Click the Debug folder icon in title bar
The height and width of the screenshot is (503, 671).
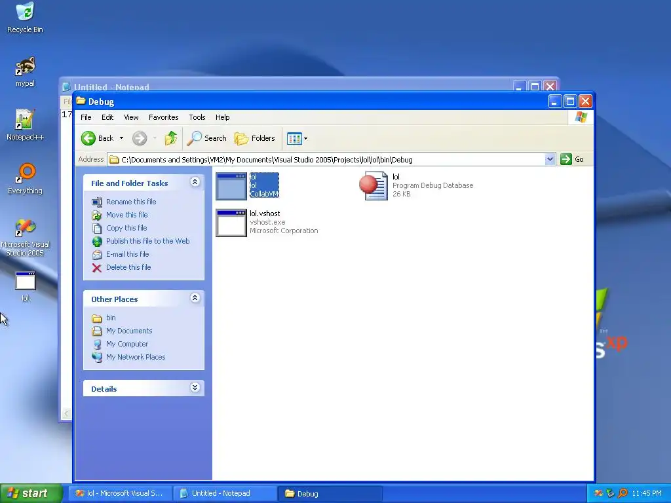tap(81, 102)
